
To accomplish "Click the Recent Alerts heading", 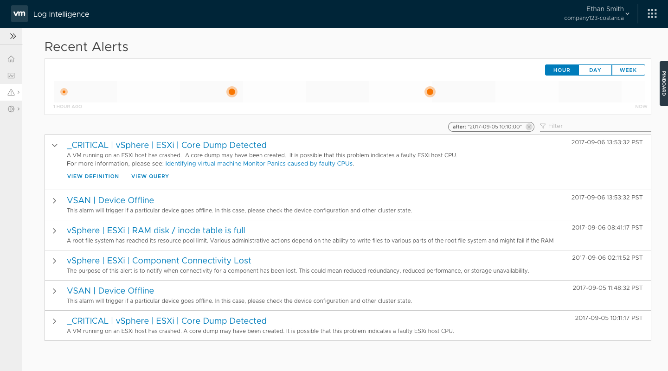I will pos(86,47).
